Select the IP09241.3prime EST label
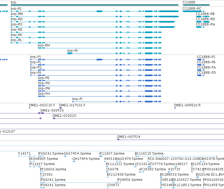Screen dimensions: 224x189 [53, 180]
